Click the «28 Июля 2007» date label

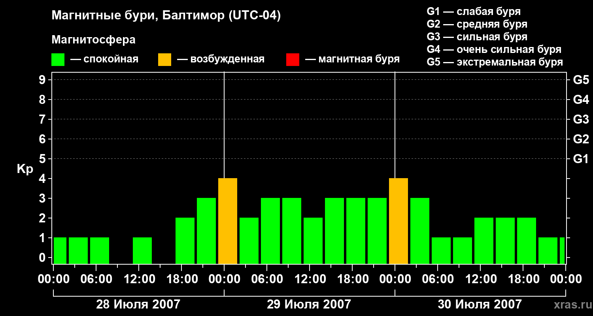pos(138,305)
